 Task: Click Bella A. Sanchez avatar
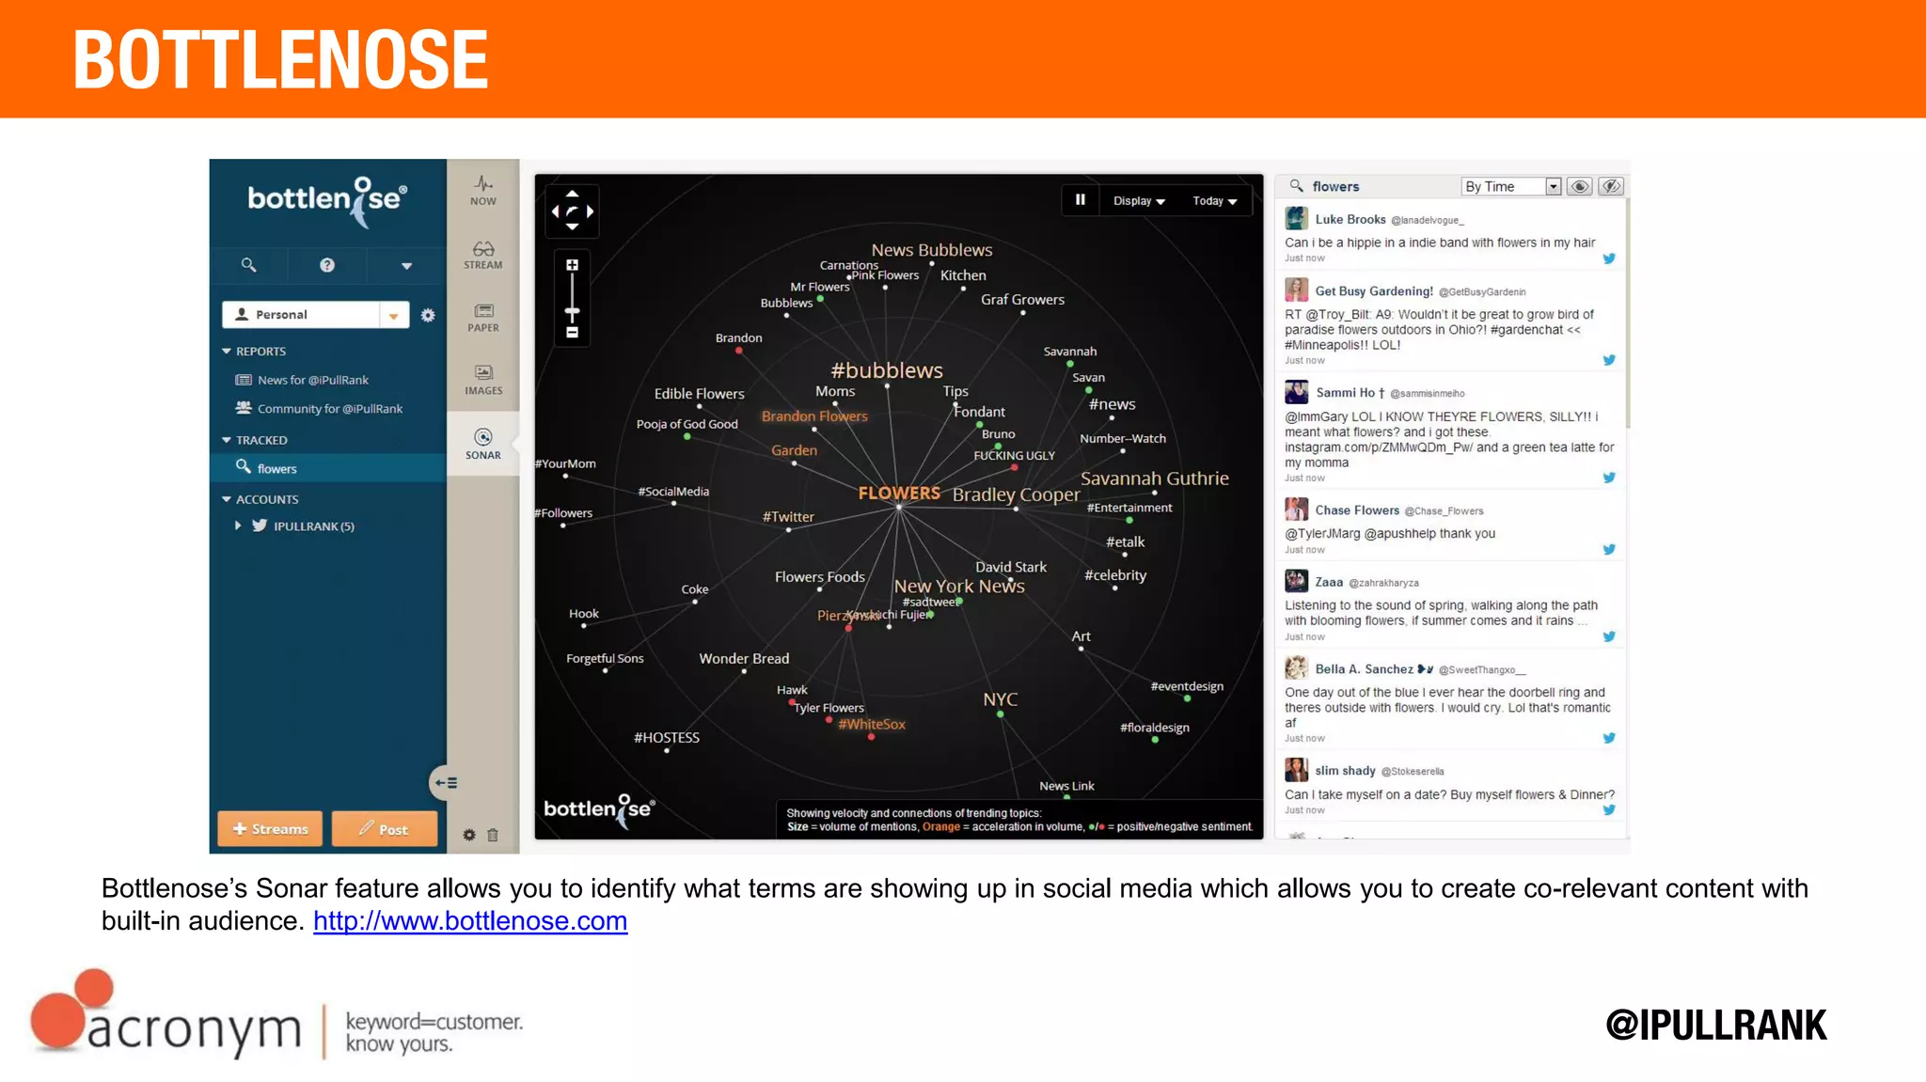[x=1297, y=667]
